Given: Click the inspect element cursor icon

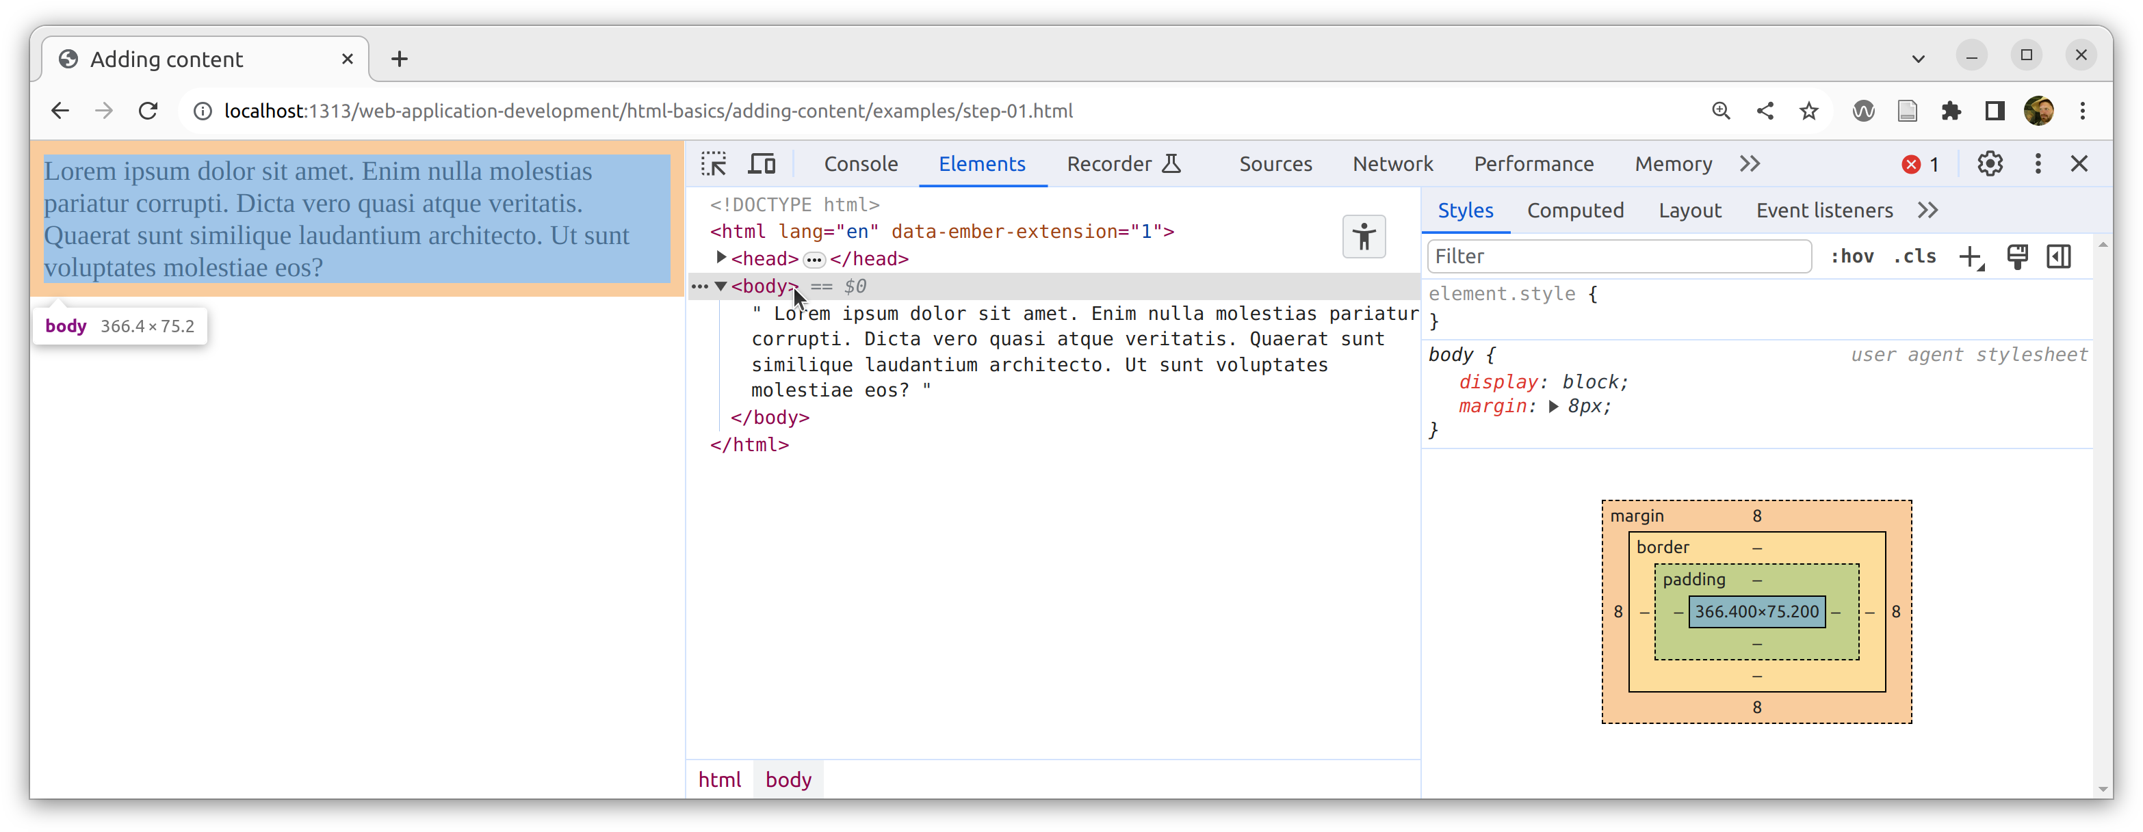Looking at the screenshot, I should (714, 164).
